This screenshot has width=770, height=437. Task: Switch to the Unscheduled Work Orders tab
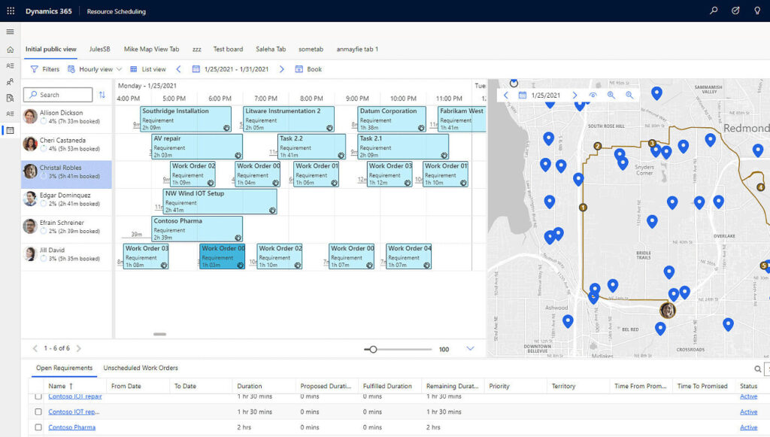141,368
